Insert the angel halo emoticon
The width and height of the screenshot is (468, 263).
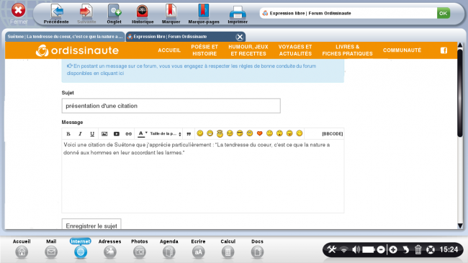pyautogui.click(x=220, y=133)
